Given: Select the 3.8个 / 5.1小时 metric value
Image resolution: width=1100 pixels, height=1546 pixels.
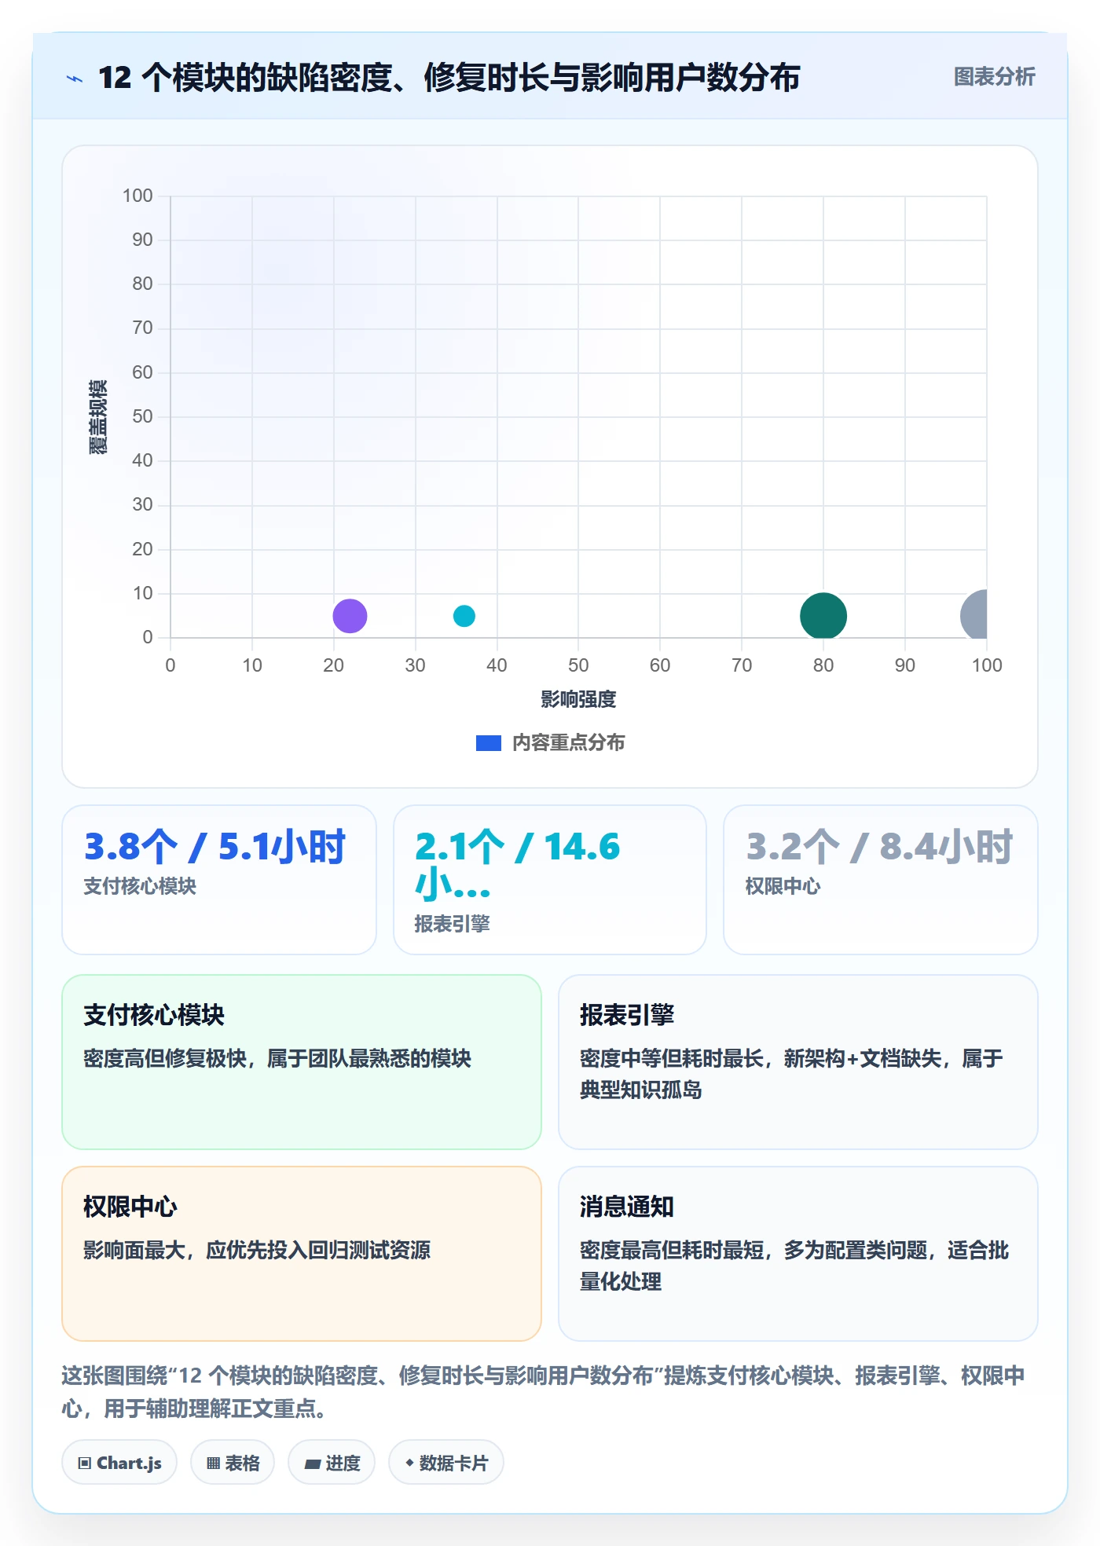Looking at the screenshot, I should click(x=214, y=847).
